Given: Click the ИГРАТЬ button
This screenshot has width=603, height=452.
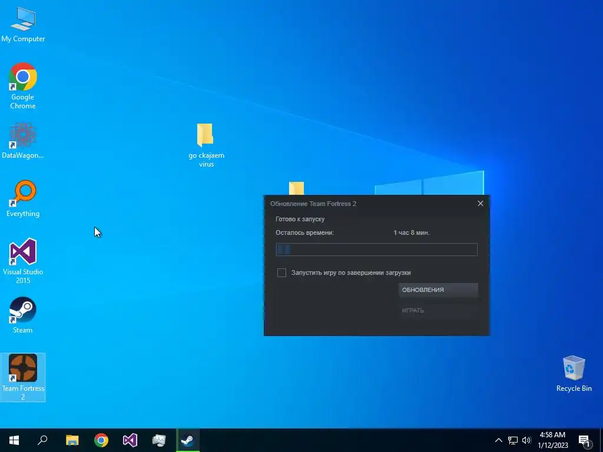Looking at the screenshot, I should pos(438,310).
